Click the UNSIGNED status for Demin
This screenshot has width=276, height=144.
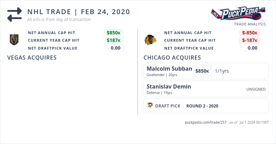click(256, 89)
